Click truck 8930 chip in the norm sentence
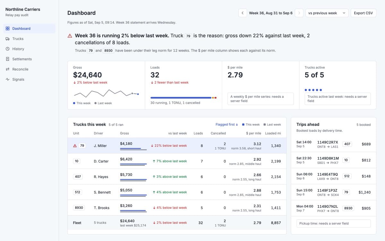The height and width of the screenshot is (241, 385). pyautogui.click(x=108, y=51)
